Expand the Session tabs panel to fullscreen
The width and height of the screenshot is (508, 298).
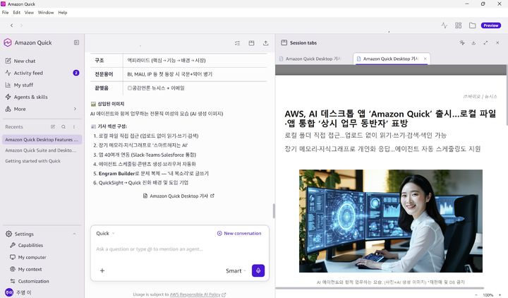[485, 42]
